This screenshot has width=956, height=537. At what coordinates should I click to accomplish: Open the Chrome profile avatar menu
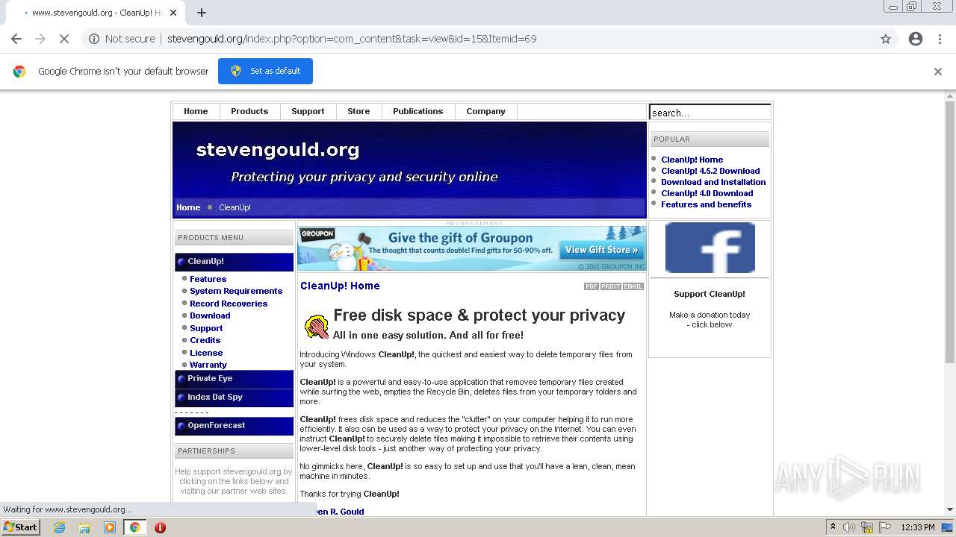916,39
